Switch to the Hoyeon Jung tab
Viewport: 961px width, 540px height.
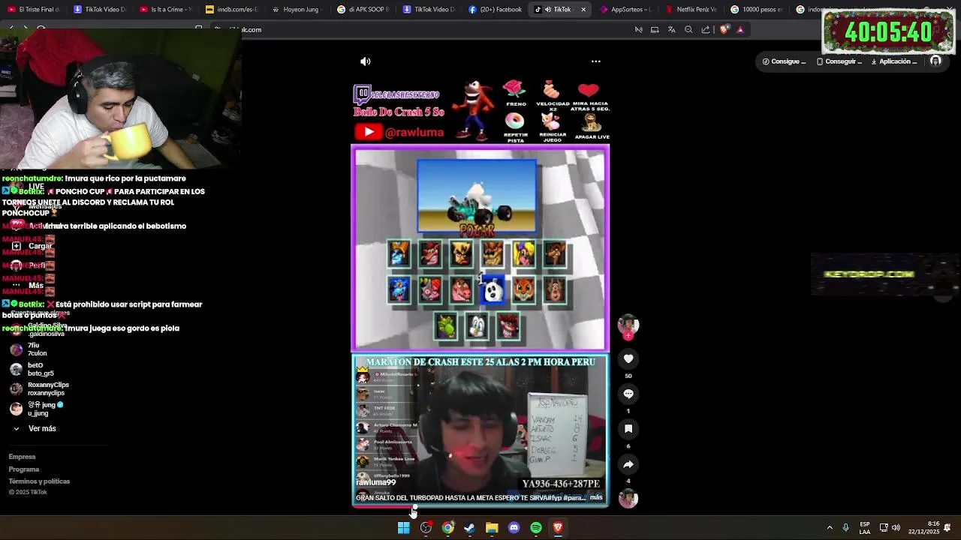296,10
